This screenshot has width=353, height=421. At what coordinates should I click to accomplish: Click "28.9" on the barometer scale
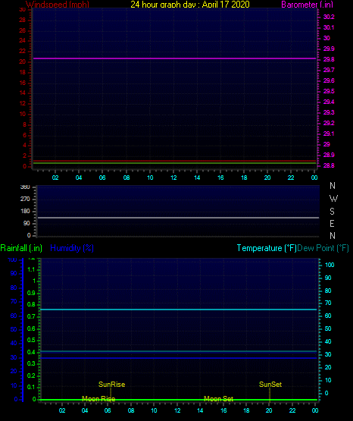tap(329, 155)
